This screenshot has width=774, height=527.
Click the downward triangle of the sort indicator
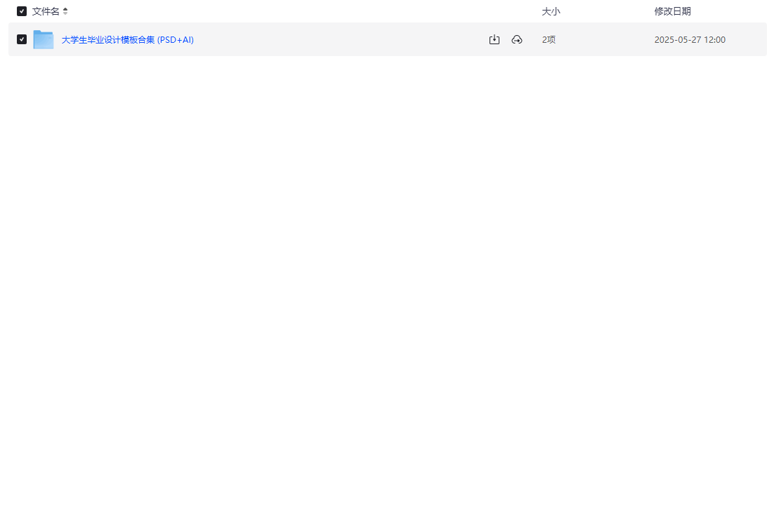click(x=65, y=14)
